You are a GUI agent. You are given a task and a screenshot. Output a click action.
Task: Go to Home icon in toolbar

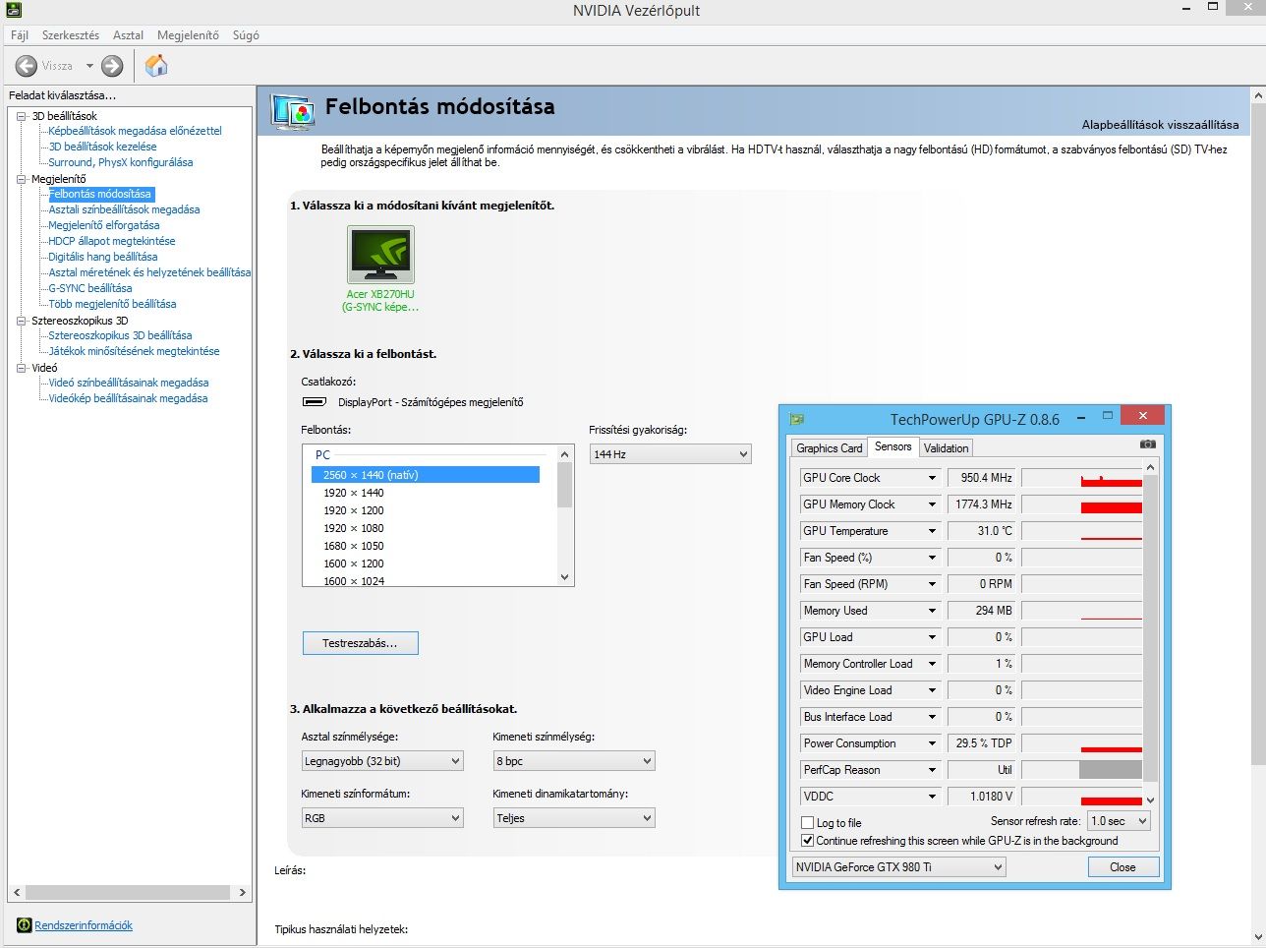pos(156,66)
